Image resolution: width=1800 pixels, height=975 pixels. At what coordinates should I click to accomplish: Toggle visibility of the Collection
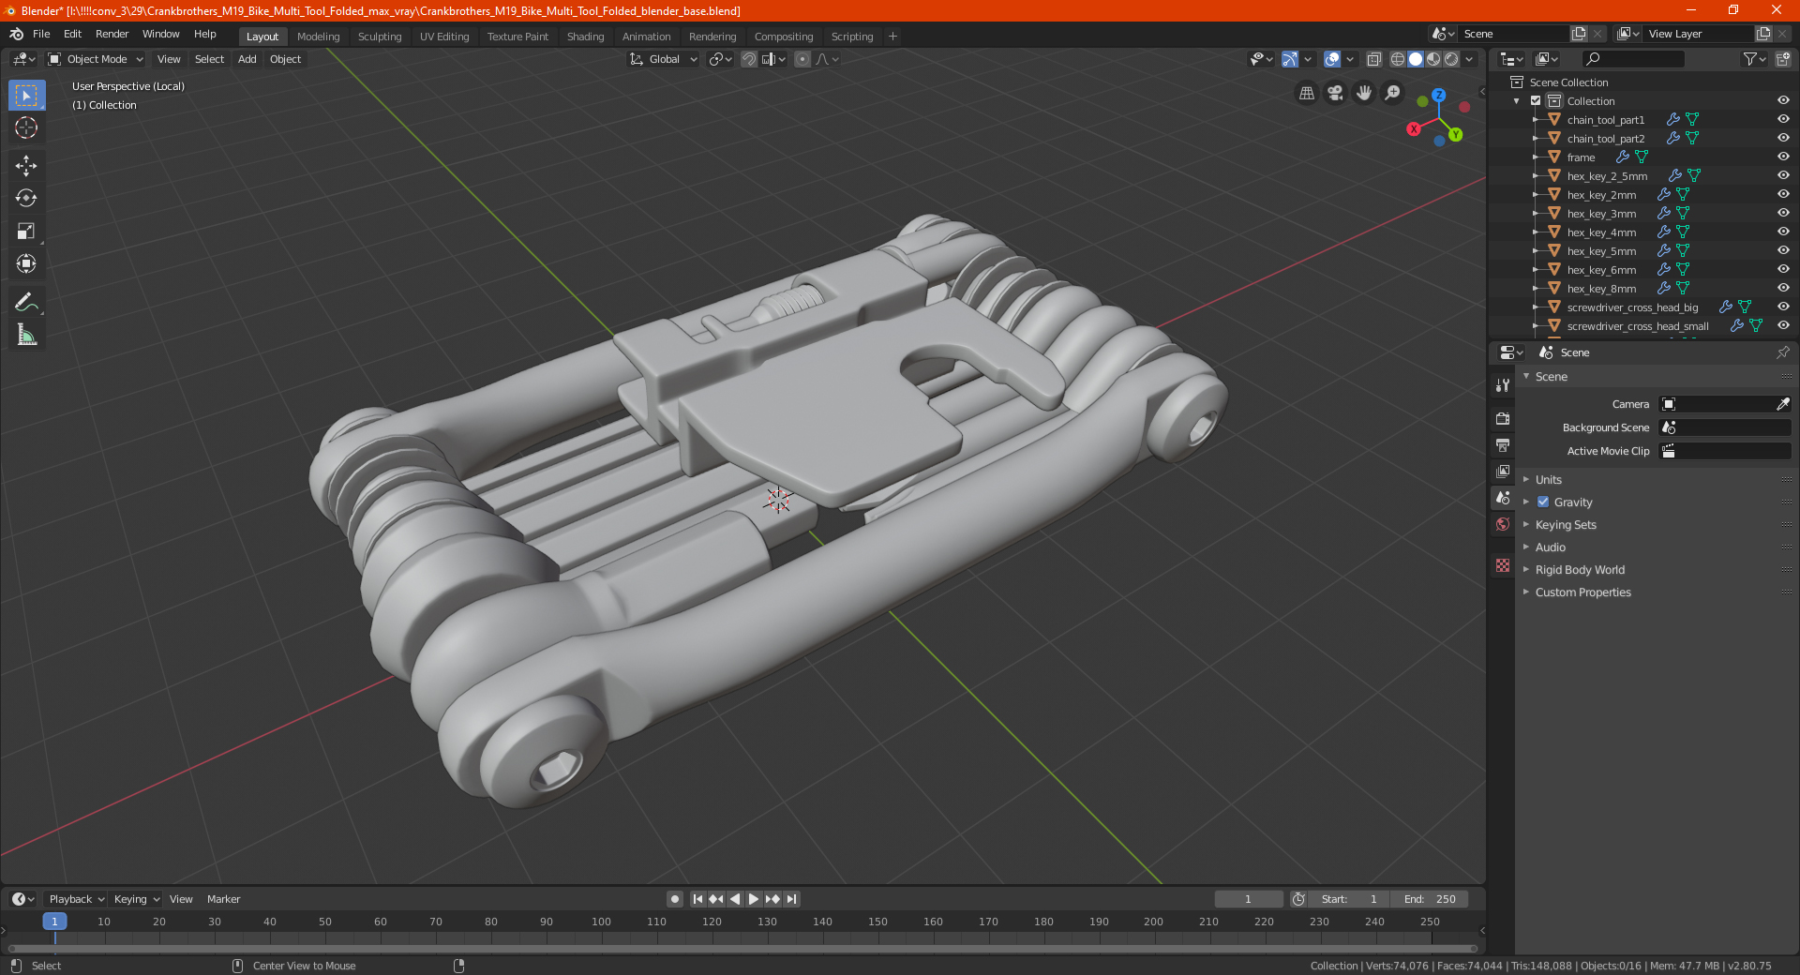[1783, 100]
